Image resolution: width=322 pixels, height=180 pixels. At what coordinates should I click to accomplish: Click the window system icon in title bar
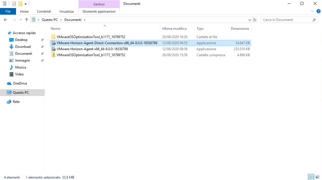(5, 4)
